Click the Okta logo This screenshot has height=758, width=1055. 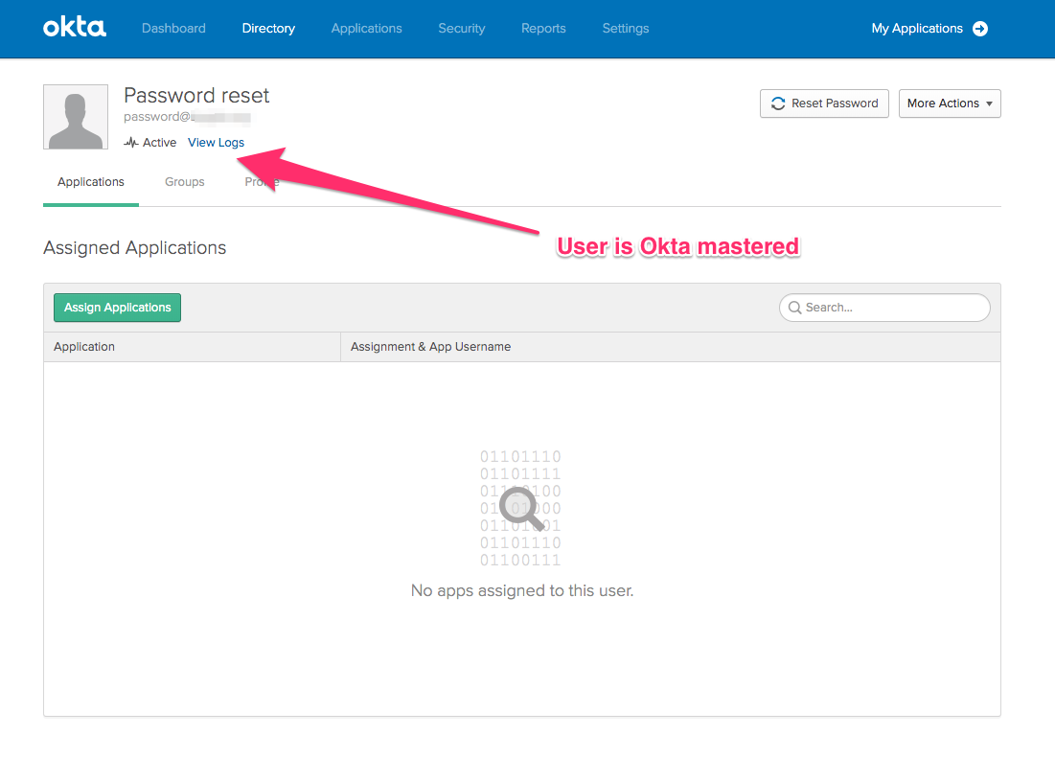coord(75,28)
